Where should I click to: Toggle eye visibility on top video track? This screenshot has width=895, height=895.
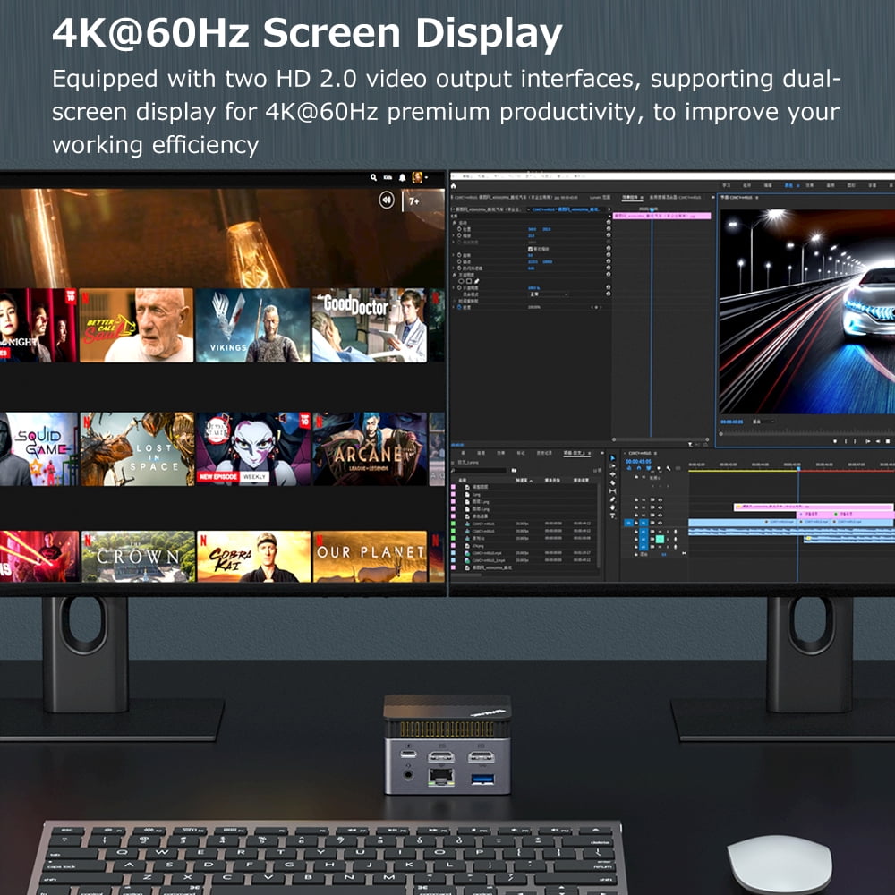(660, 500)
